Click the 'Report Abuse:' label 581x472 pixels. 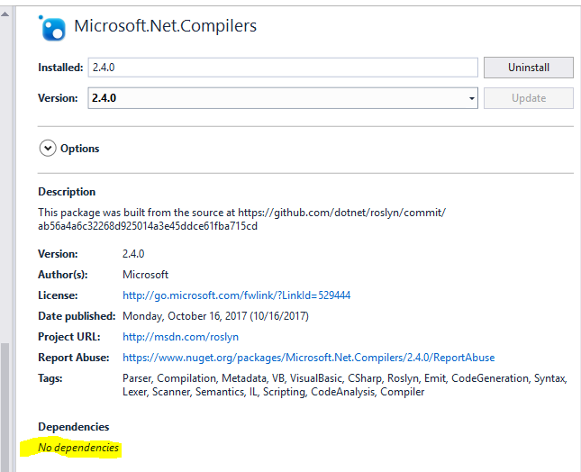74,358
